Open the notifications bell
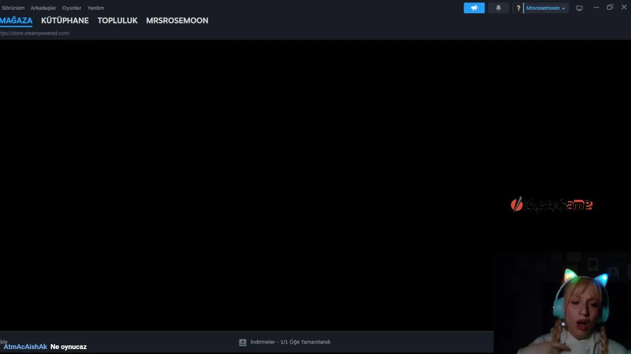The image size is (631, 354). [x=498, y=8]
